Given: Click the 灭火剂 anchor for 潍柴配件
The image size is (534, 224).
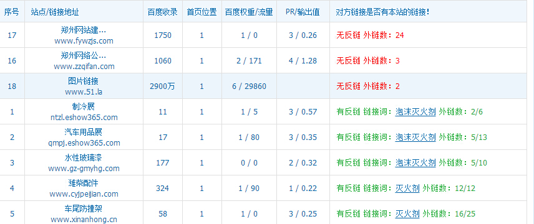Looking at the screenshot, I should 407,189.
